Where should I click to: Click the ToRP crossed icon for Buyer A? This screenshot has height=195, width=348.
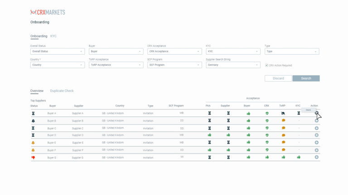(x=283, y=113)
